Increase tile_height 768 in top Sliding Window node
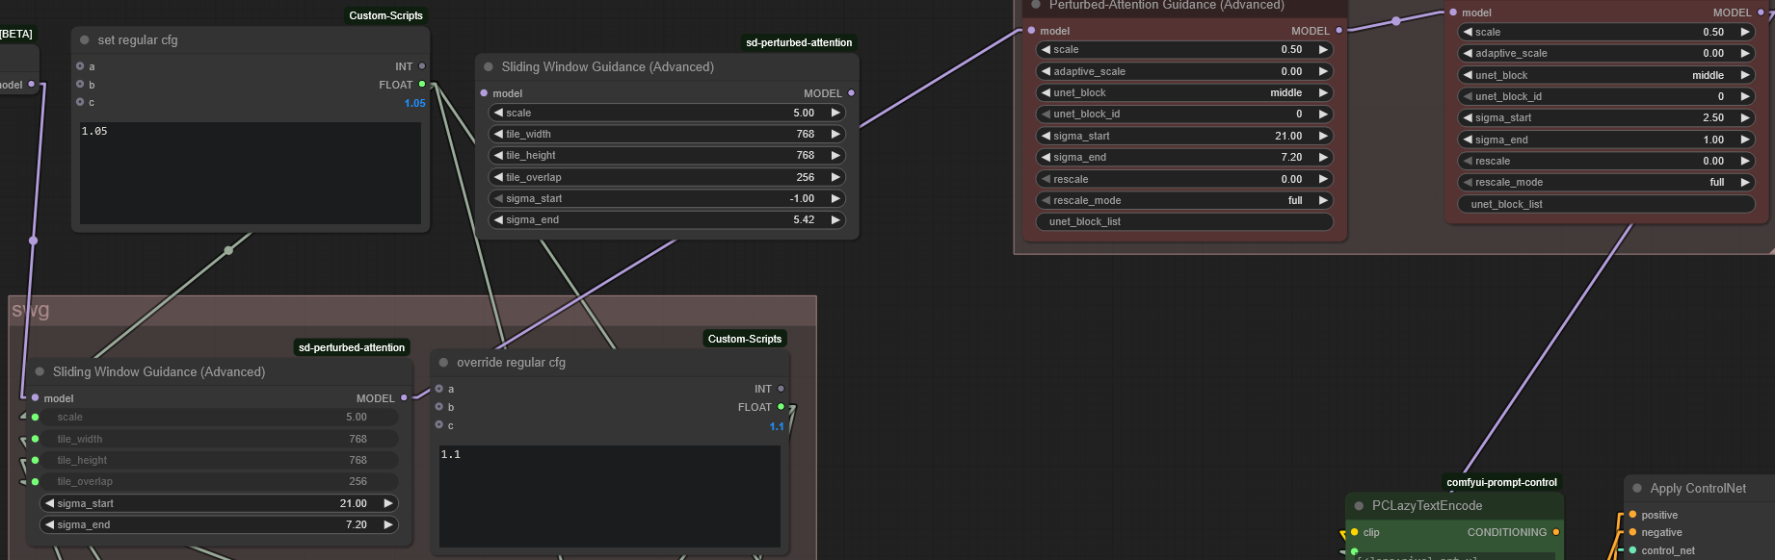The image size is (1775, 560). click(x=835, y=155)
